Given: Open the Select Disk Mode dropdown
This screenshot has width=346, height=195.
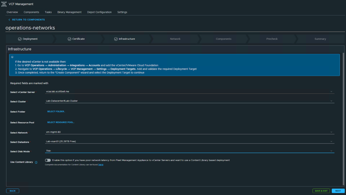Looking at the screenshot, I should tap(190, 151).
